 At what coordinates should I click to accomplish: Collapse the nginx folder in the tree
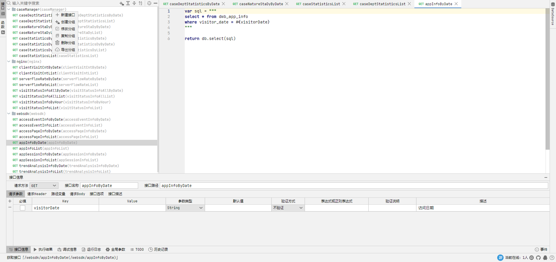click(x=9, y=61)
